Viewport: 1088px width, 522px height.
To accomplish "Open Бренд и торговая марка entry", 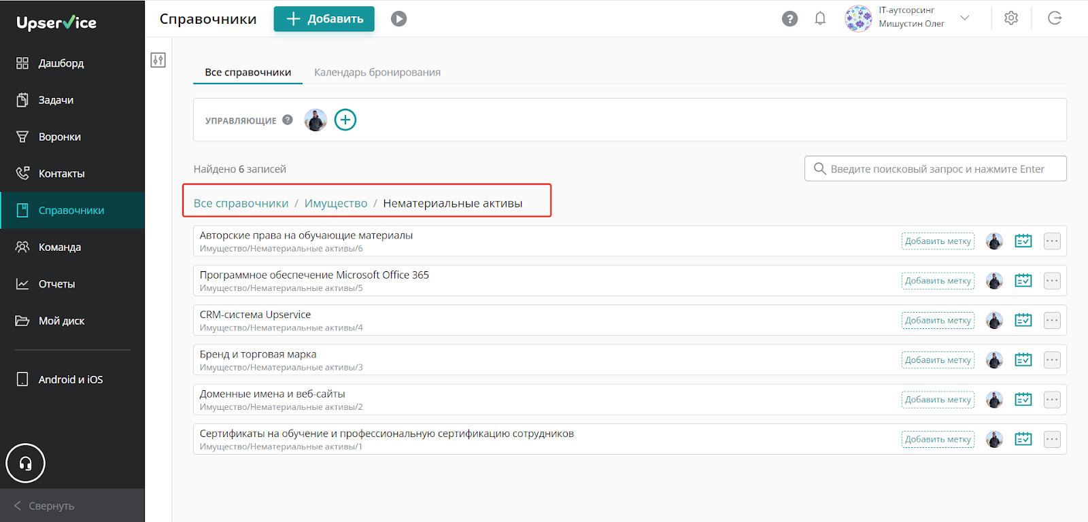I will tap(258, 354).
